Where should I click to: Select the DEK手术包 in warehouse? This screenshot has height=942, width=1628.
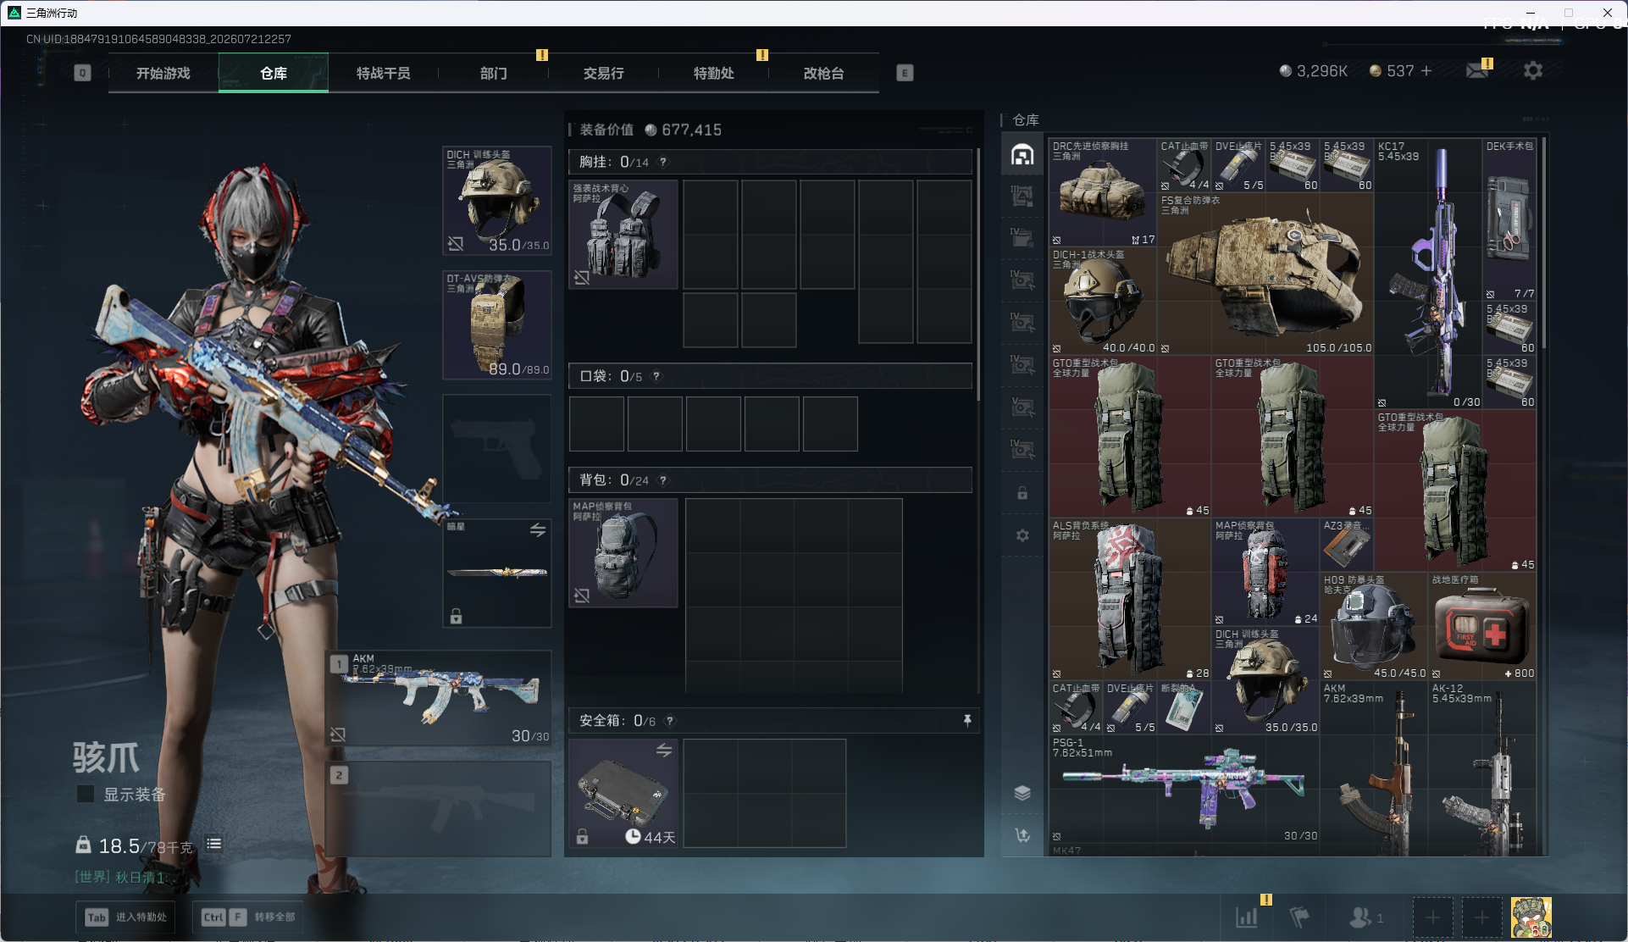tap(1509, 219)
